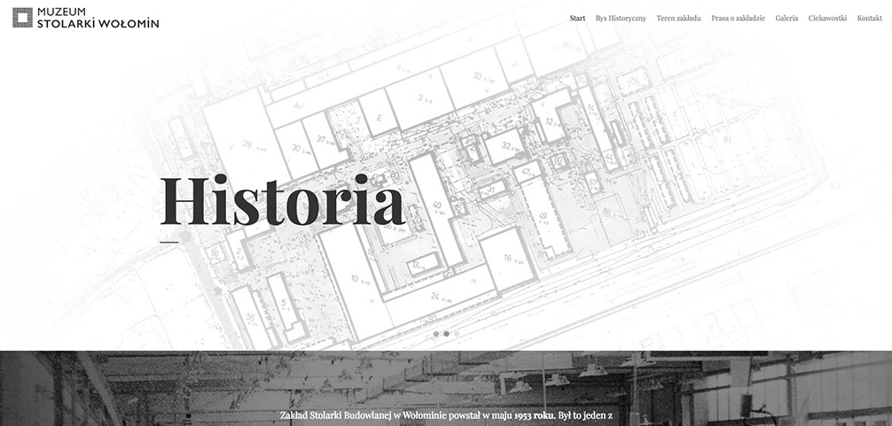Viewport: 892px width, 426px height.
Task: Click the Historia slide heading
Action: [x=282, y=200]
